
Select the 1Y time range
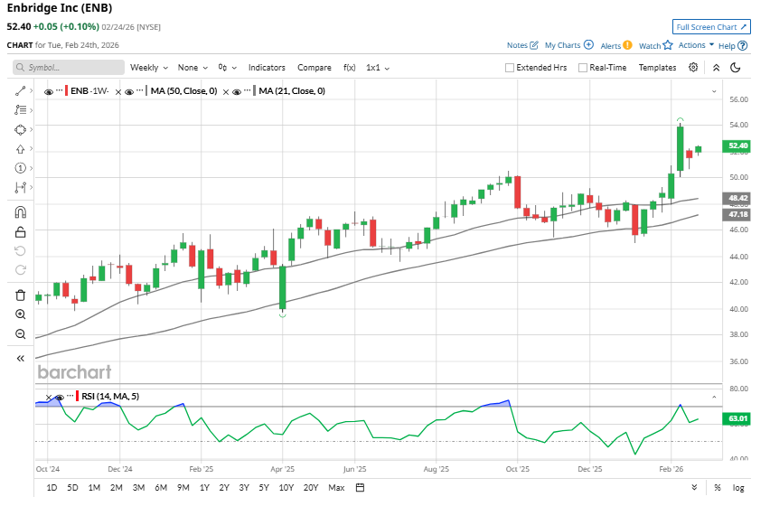204,488
